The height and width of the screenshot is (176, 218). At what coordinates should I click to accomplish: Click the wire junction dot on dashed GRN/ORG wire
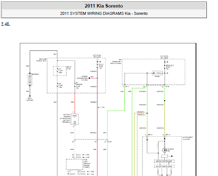pyautogui.click(x=165, y=101)
